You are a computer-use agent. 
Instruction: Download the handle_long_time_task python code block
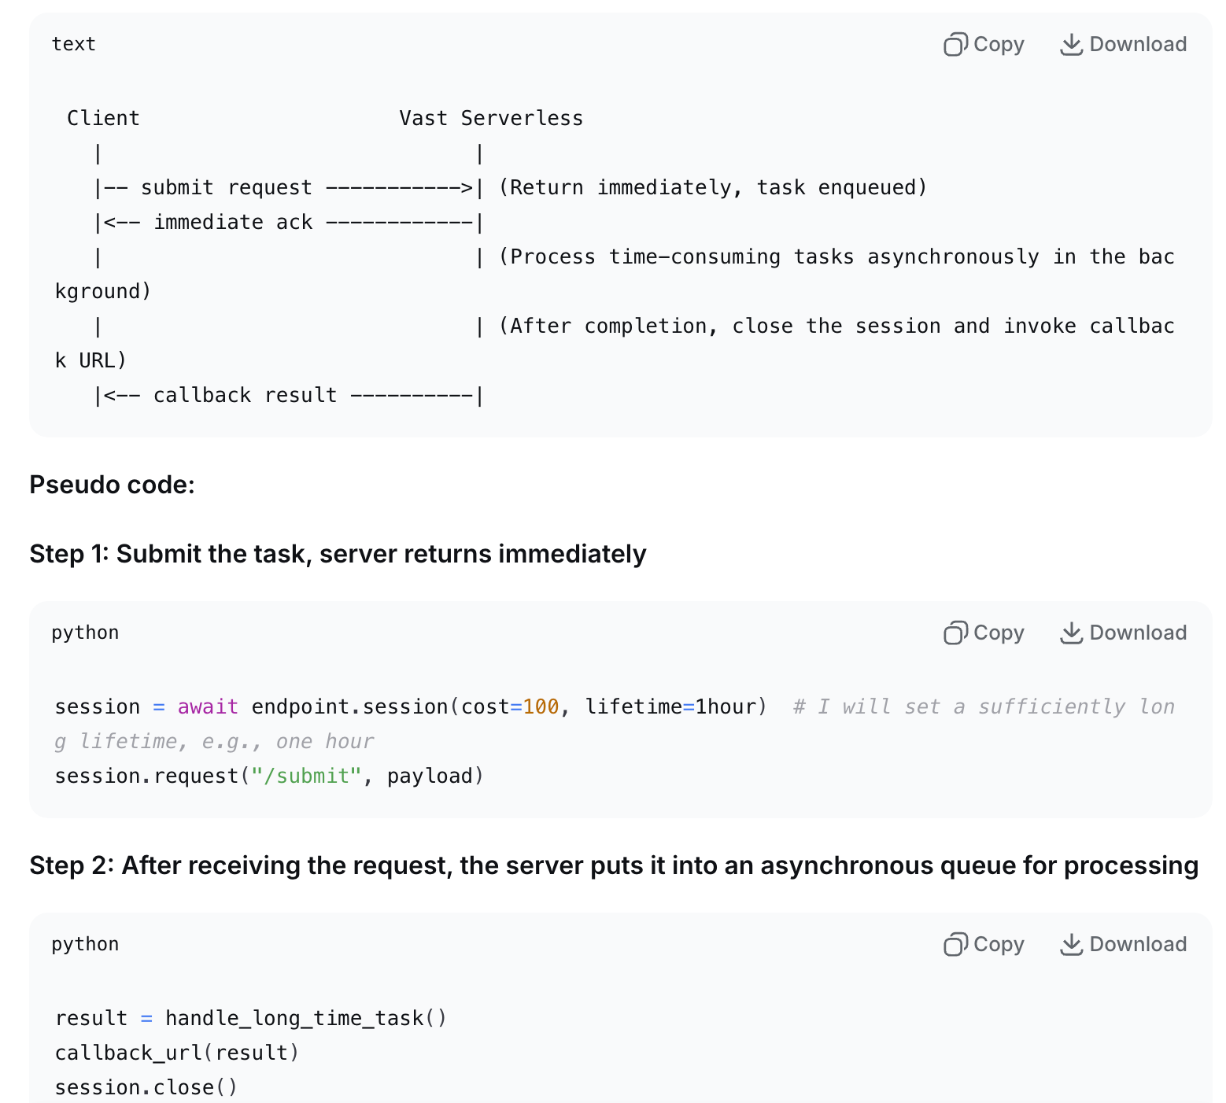[x=1123, y=945]
